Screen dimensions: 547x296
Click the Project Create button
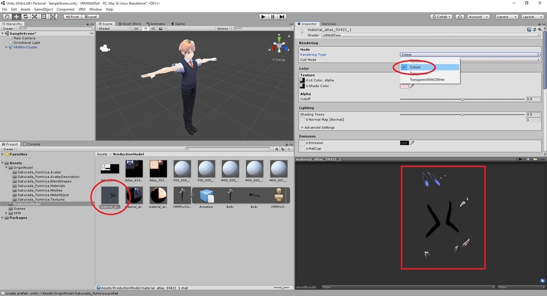coord(9,149)
